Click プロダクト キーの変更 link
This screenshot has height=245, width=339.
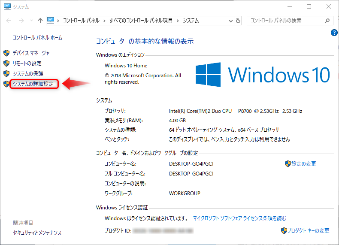pos(308,230)
